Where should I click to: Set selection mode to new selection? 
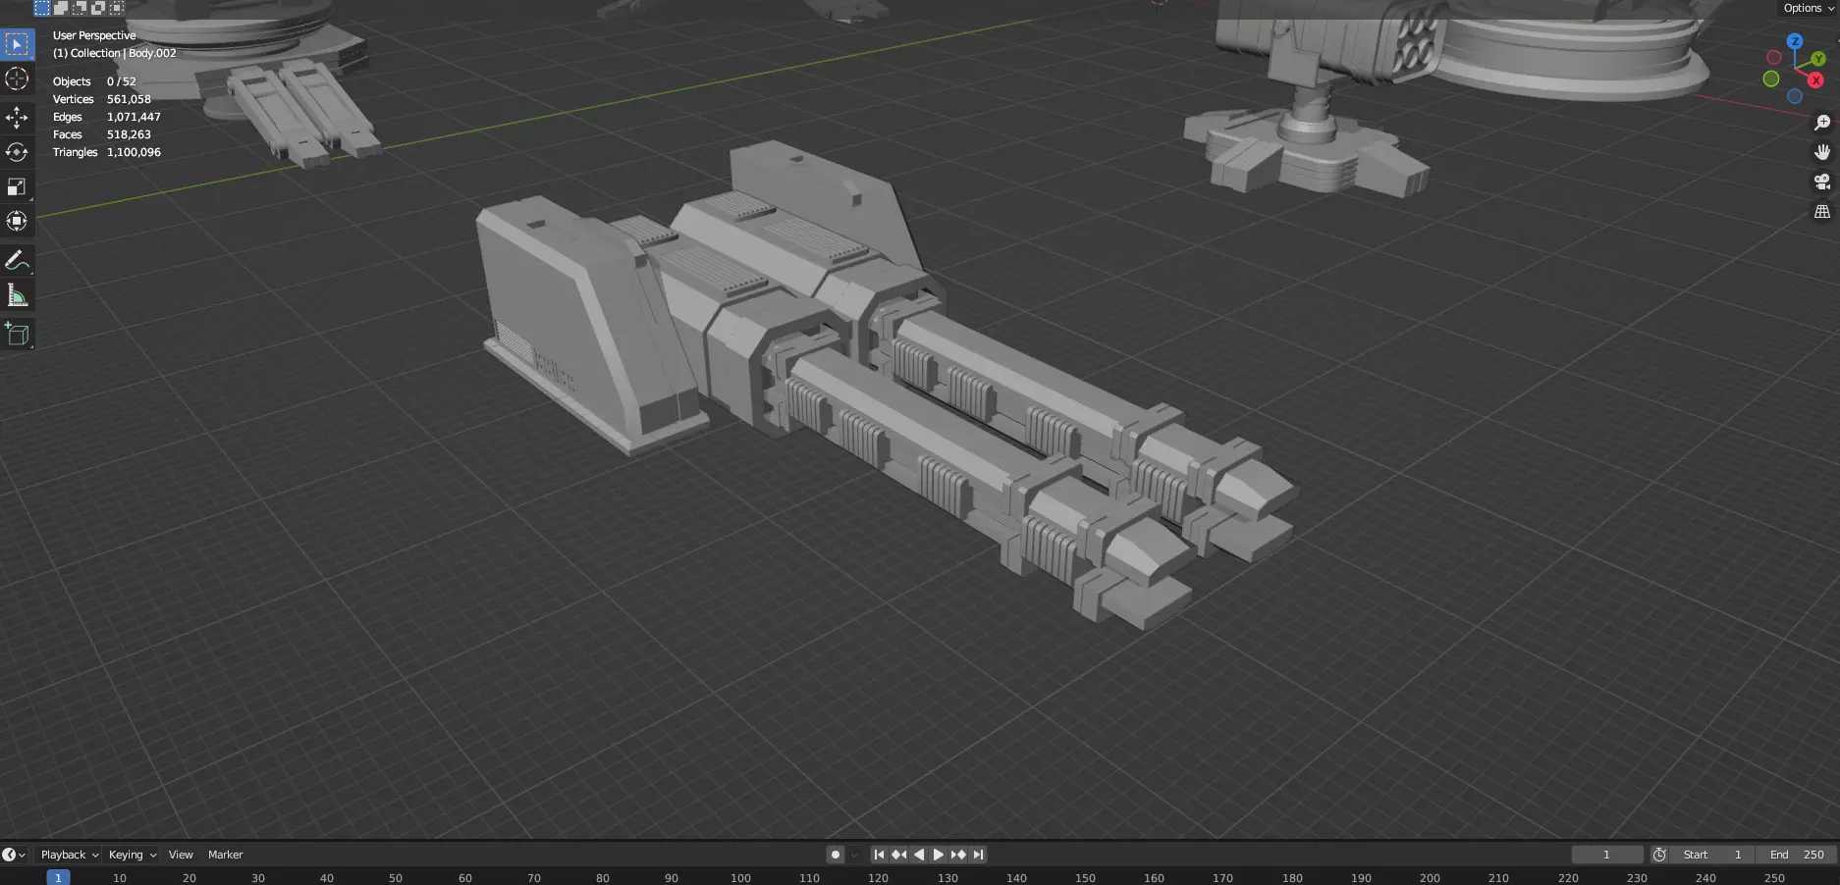(x=42, y=8)
